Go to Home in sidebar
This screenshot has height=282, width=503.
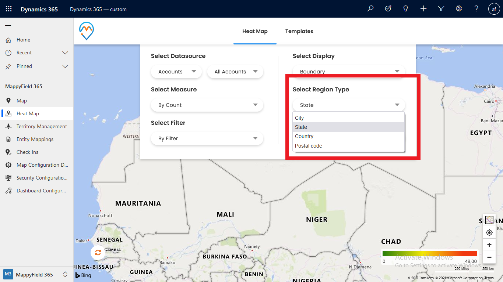click(37, 40)
